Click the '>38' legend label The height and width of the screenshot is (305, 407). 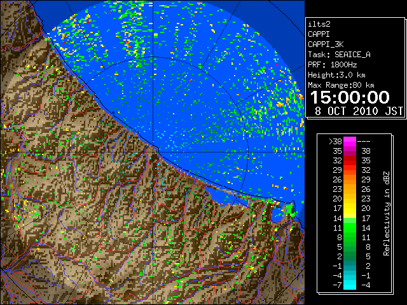(x=335, y=142)
